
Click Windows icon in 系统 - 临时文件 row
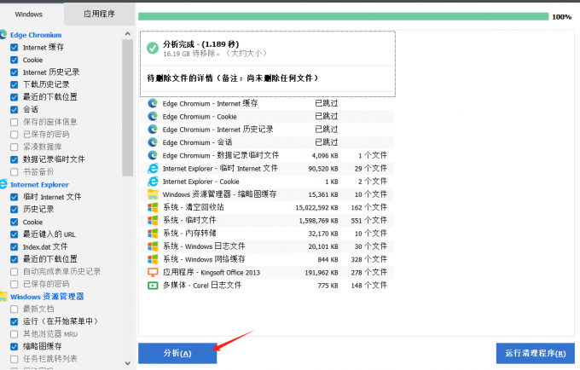[153, 220]
